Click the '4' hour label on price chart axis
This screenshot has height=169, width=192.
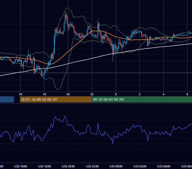pyautogui.click(x=163, y=94)
